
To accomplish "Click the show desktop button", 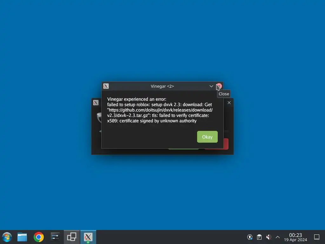I will tap(317, 237).
